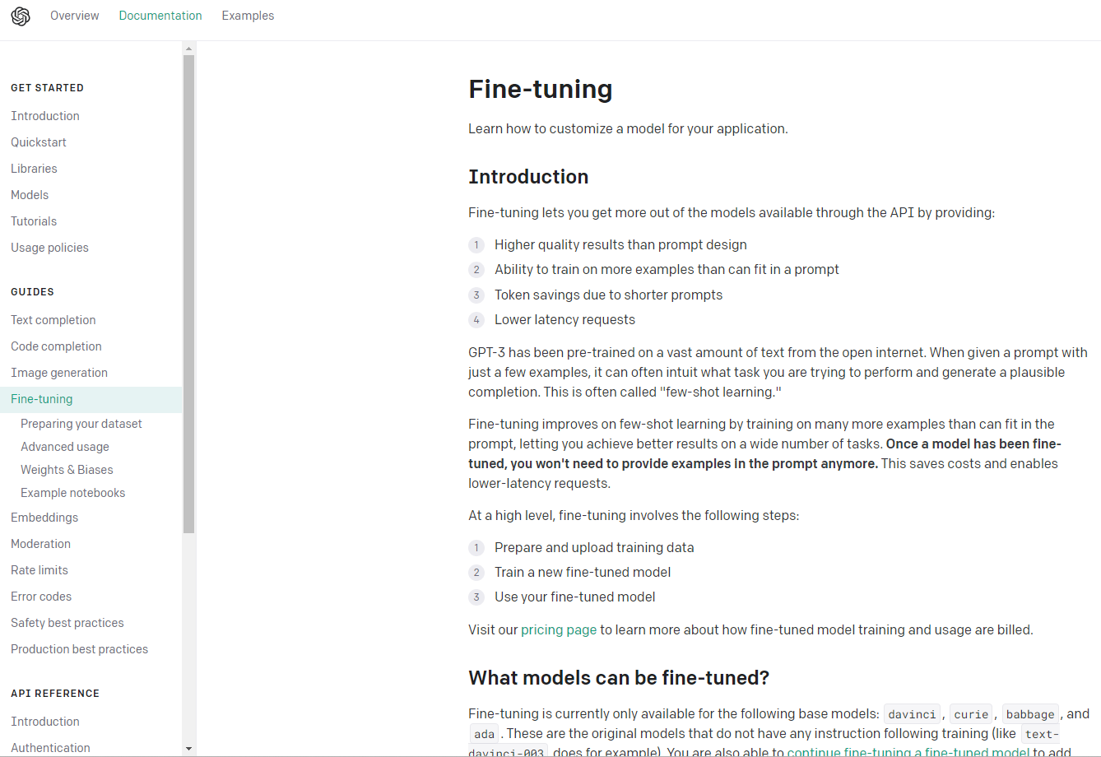Viewport: 1101px width, 757px height.
Task: Open the Embeddings guide
Action: click(x=44, y=518)
